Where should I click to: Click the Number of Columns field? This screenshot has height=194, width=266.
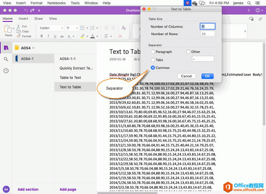(207, 27)
